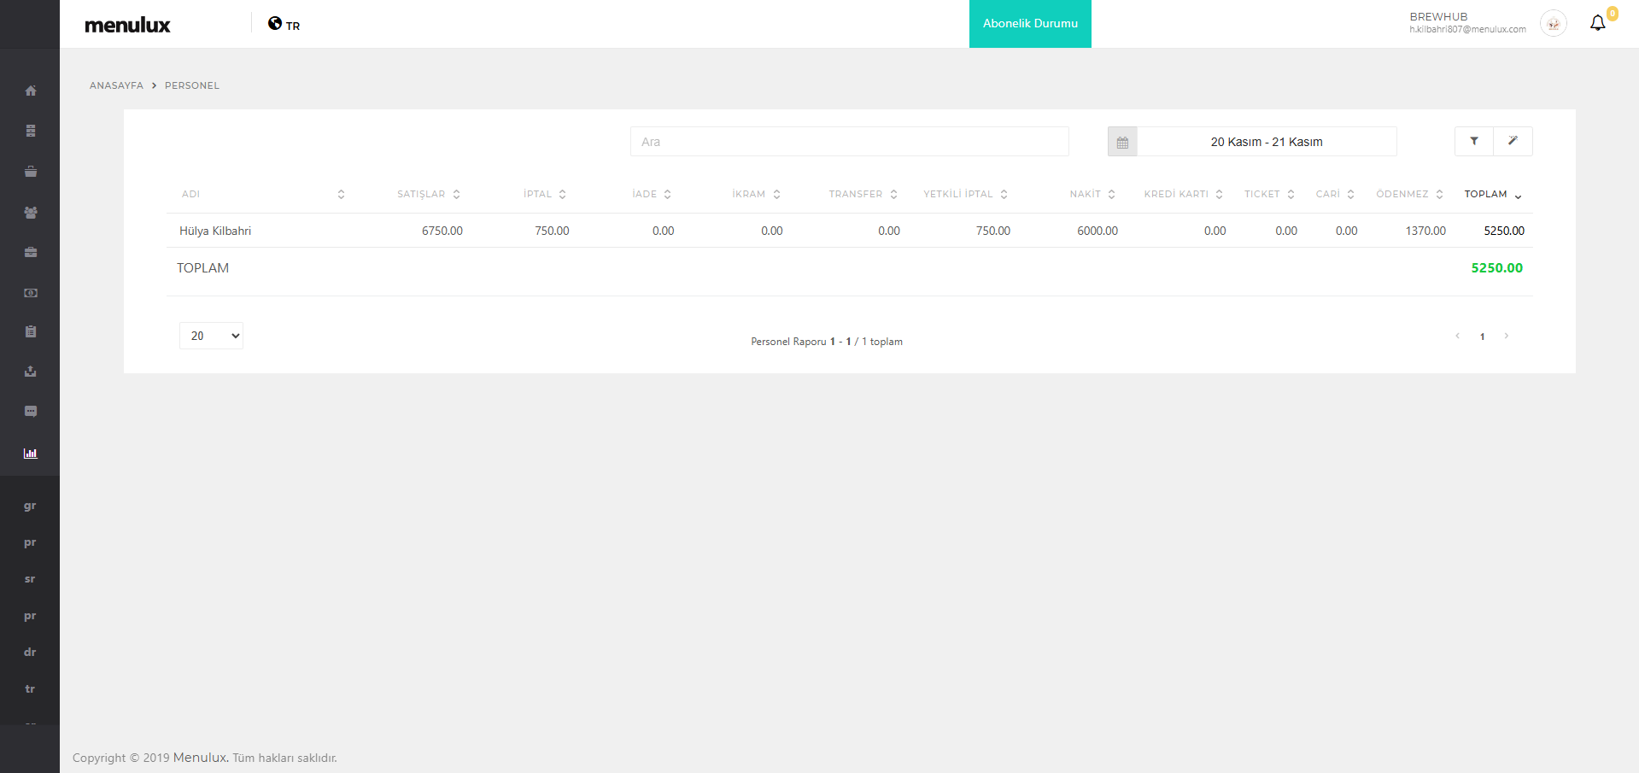
Task: Open the notification bell icon
Action: click(x=1597, y=23)
